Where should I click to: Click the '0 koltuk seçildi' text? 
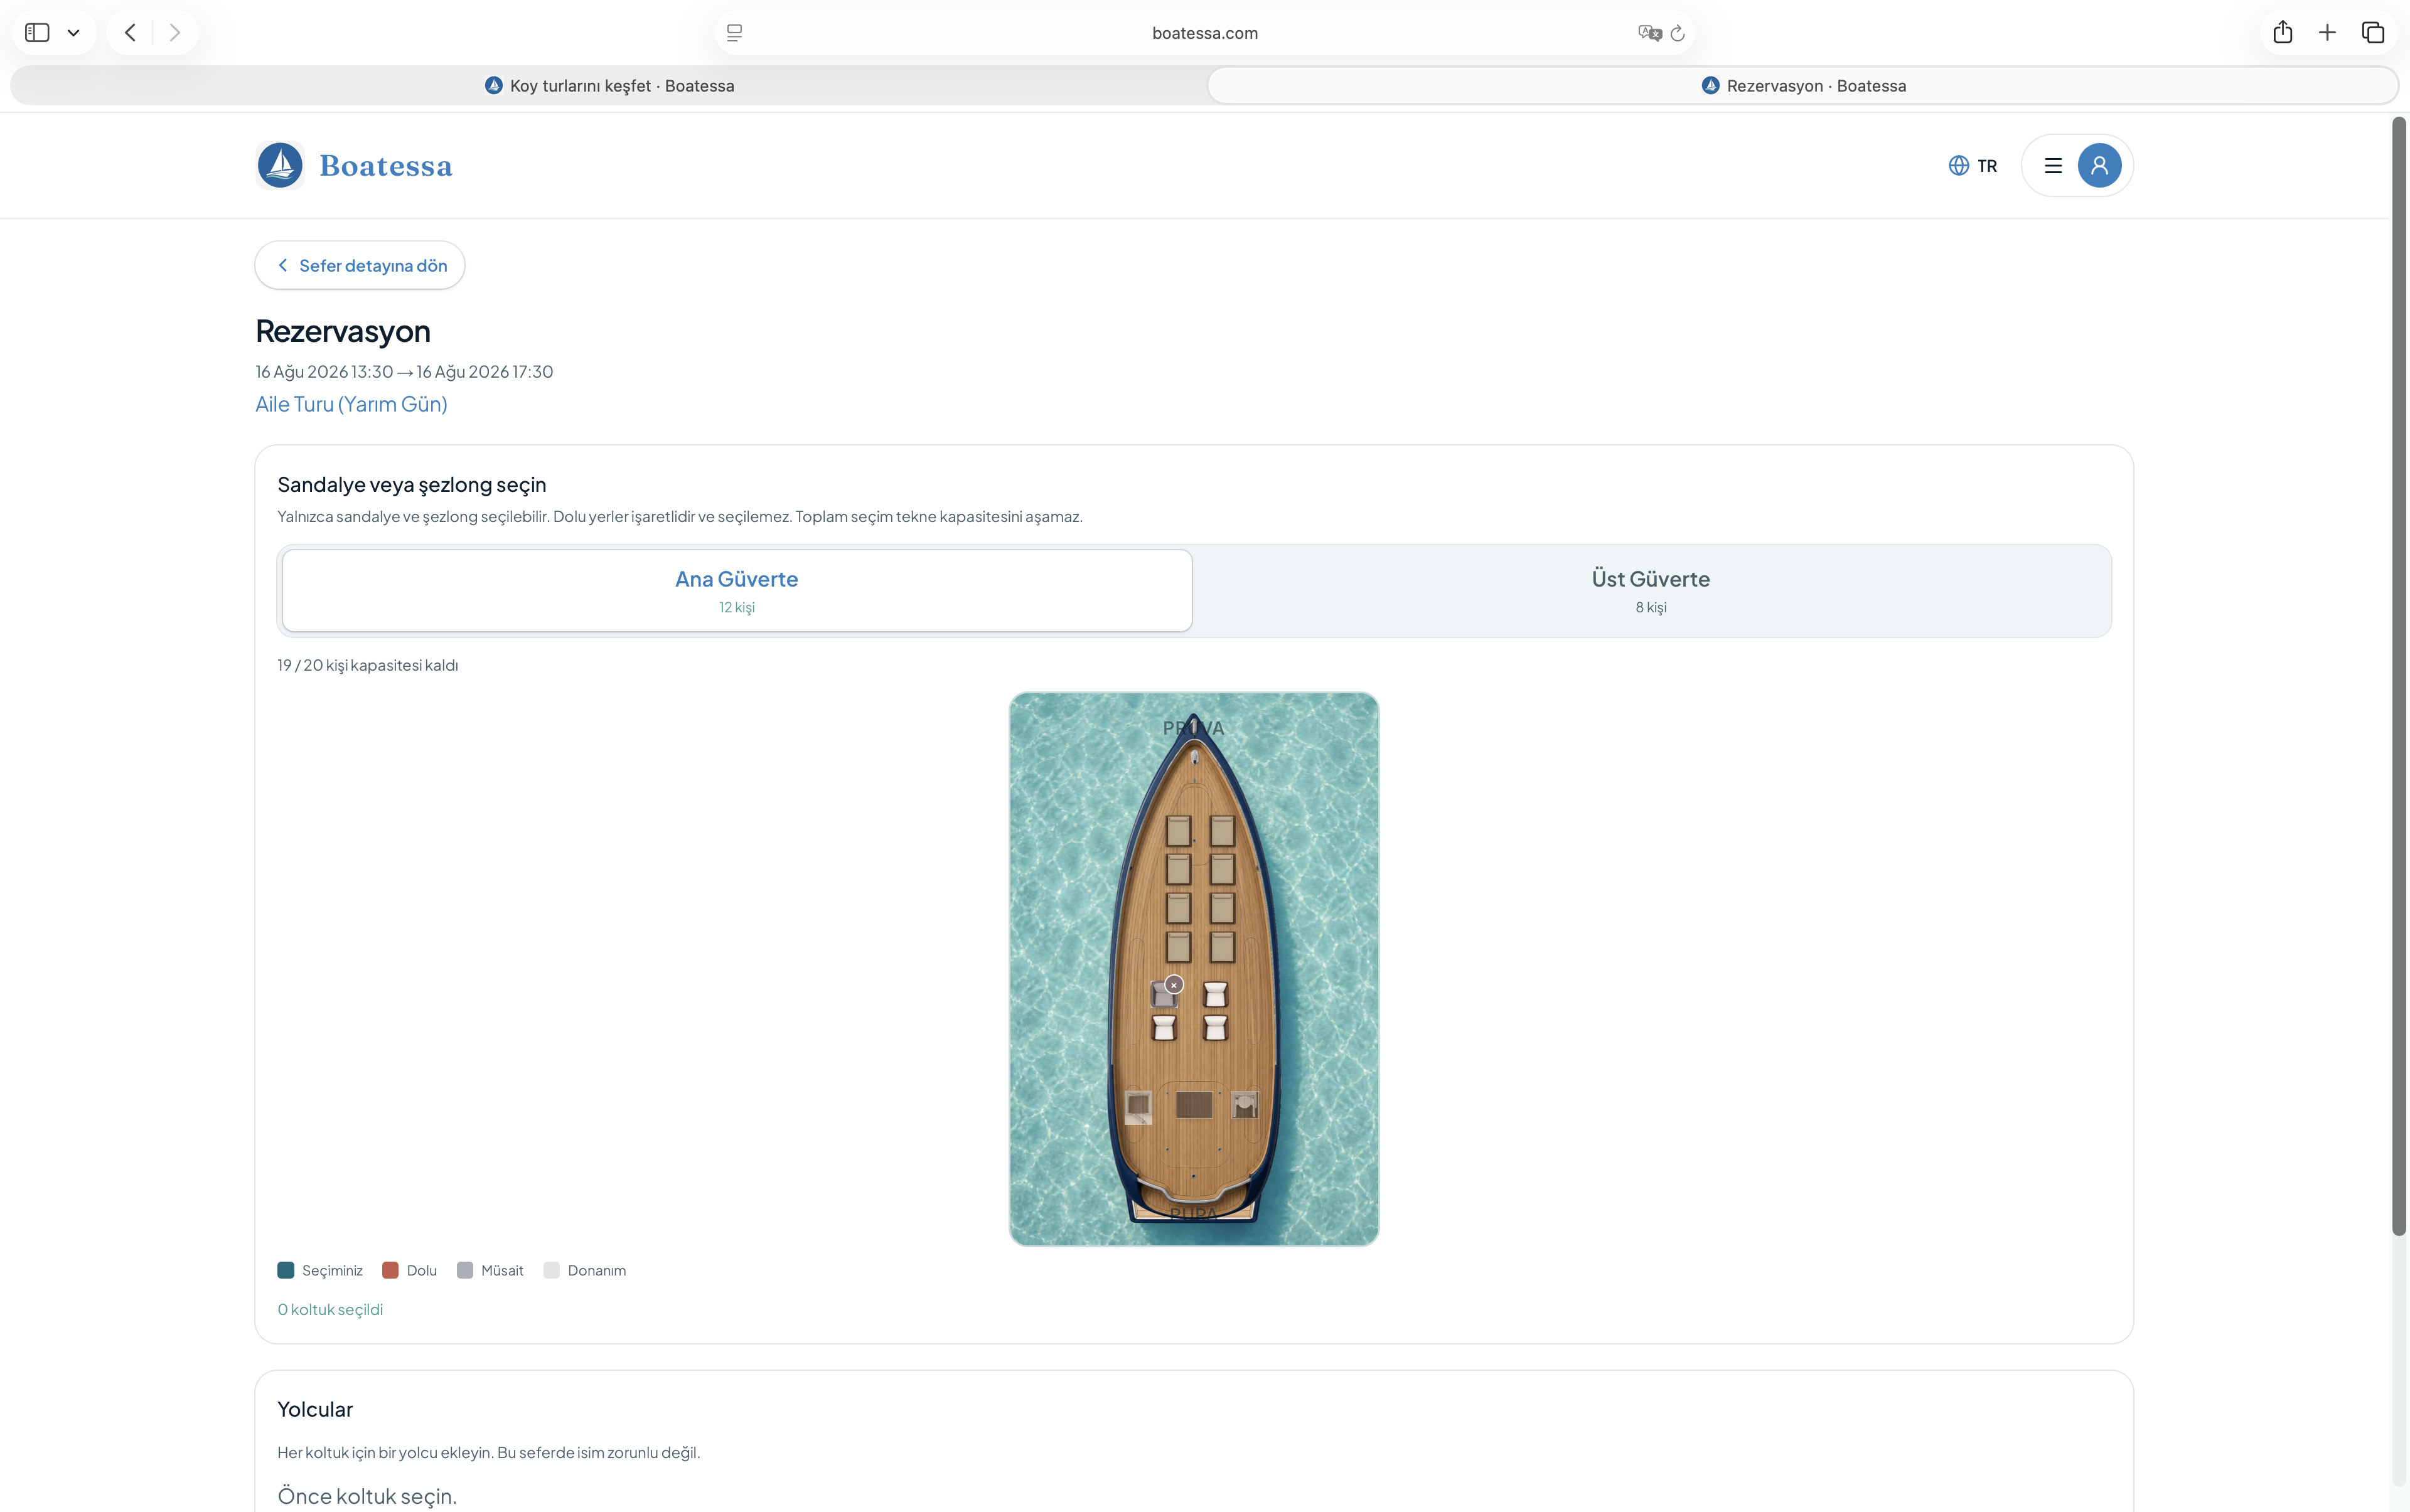pyautogui.click(x=330, y=1310)
